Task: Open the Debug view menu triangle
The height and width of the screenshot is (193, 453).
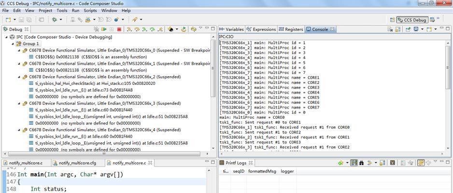Action: pyautogui.click(x=200, y=28)
